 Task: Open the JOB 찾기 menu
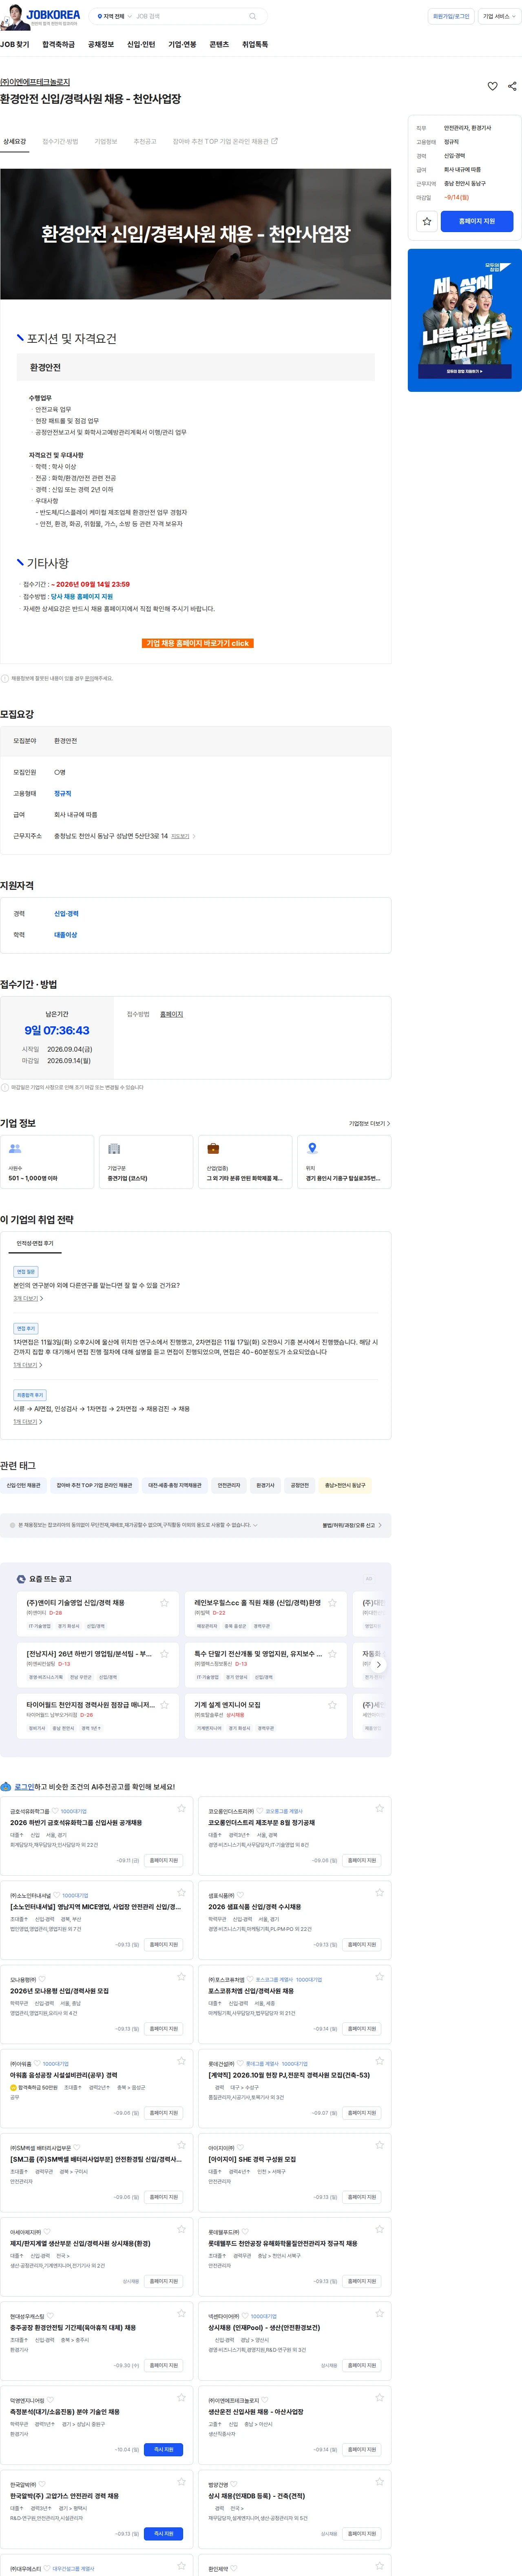(15, 45)
